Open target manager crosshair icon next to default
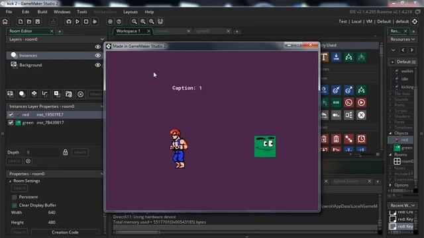 415,22
